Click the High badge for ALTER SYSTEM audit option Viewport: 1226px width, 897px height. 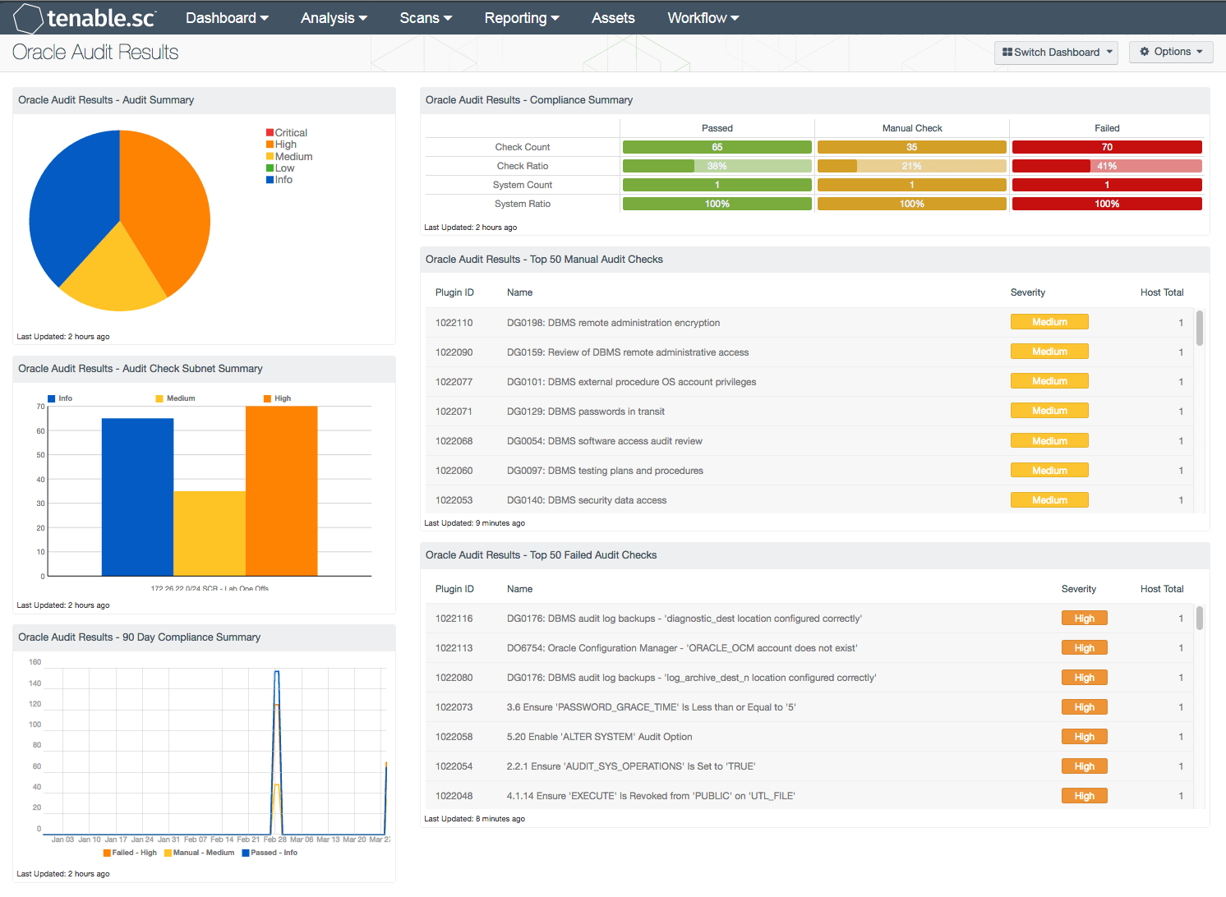pos(1084,736)
